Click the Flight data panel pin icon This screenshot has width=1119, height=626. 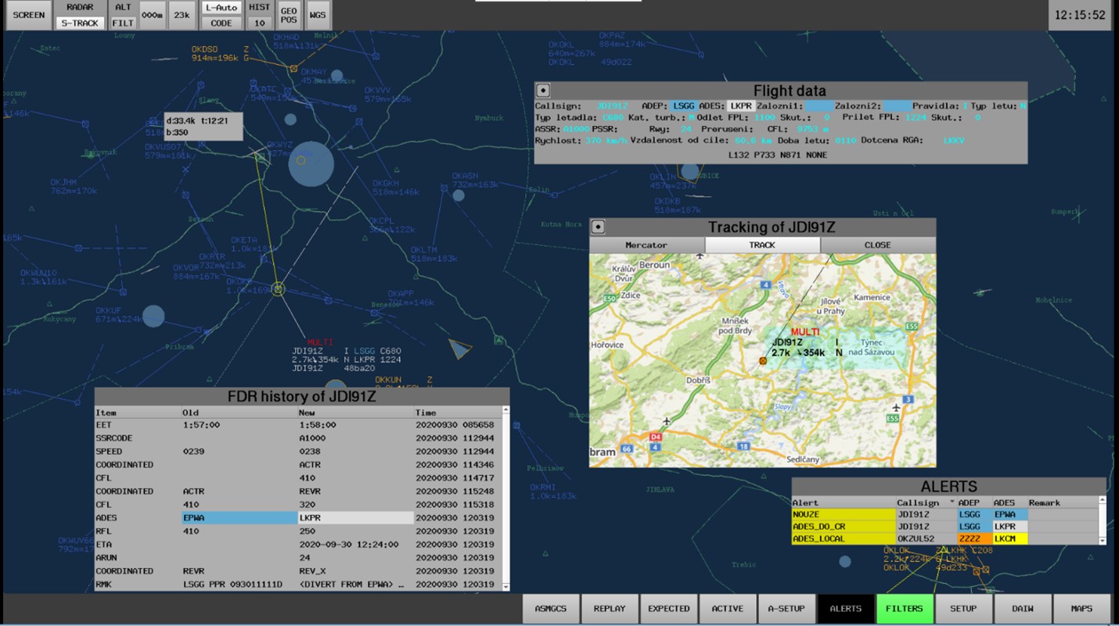click(543, 91)
